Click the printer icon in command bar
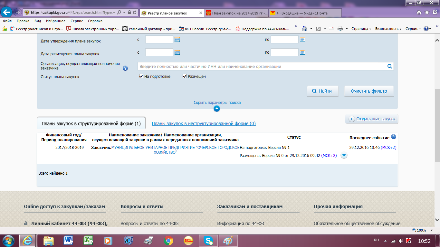440x247 pixels. tap(340, 29)
